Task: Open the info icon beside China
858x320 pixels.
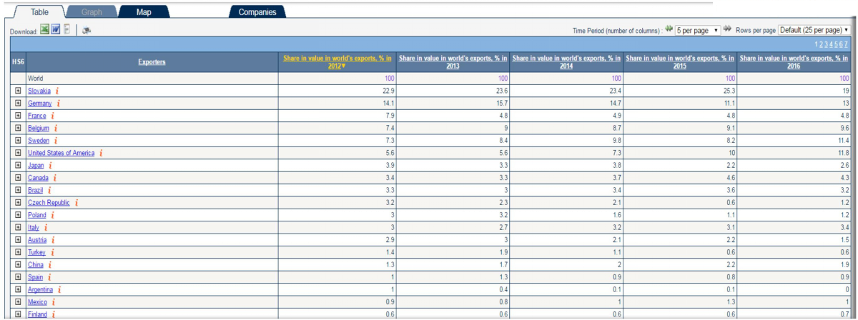Action: tap(49, 265)
